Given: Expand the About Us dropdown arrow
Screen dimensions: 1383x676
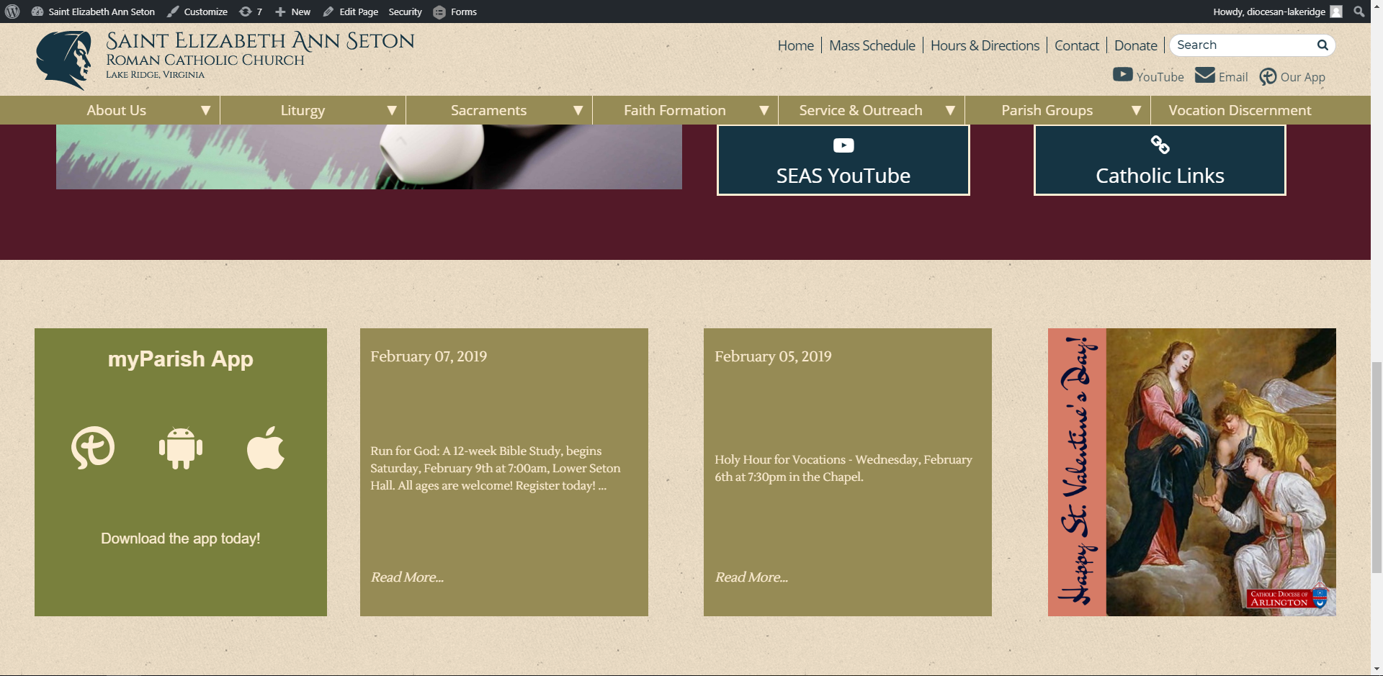Looking at the screenshot, I should click(205, 110).
